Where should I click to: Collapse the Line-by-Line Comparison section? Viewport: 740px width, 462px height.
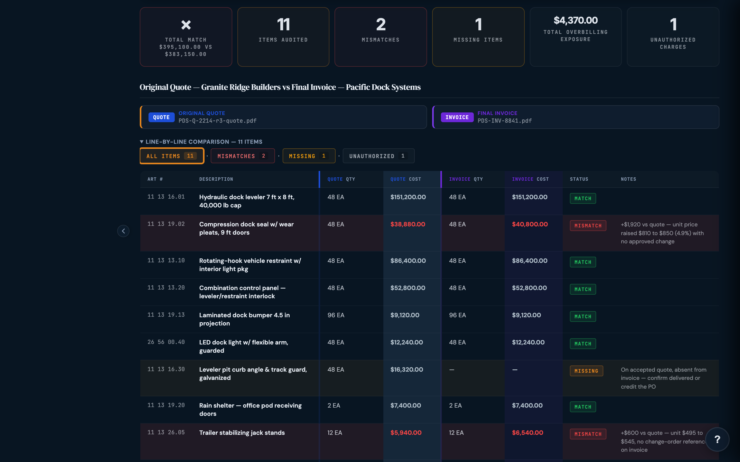(201, 142)
